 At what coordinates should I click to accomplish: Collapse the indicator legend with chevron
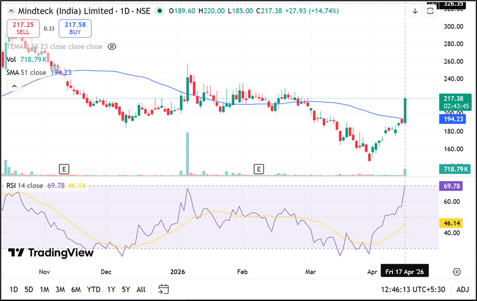(x=14, y=86)
